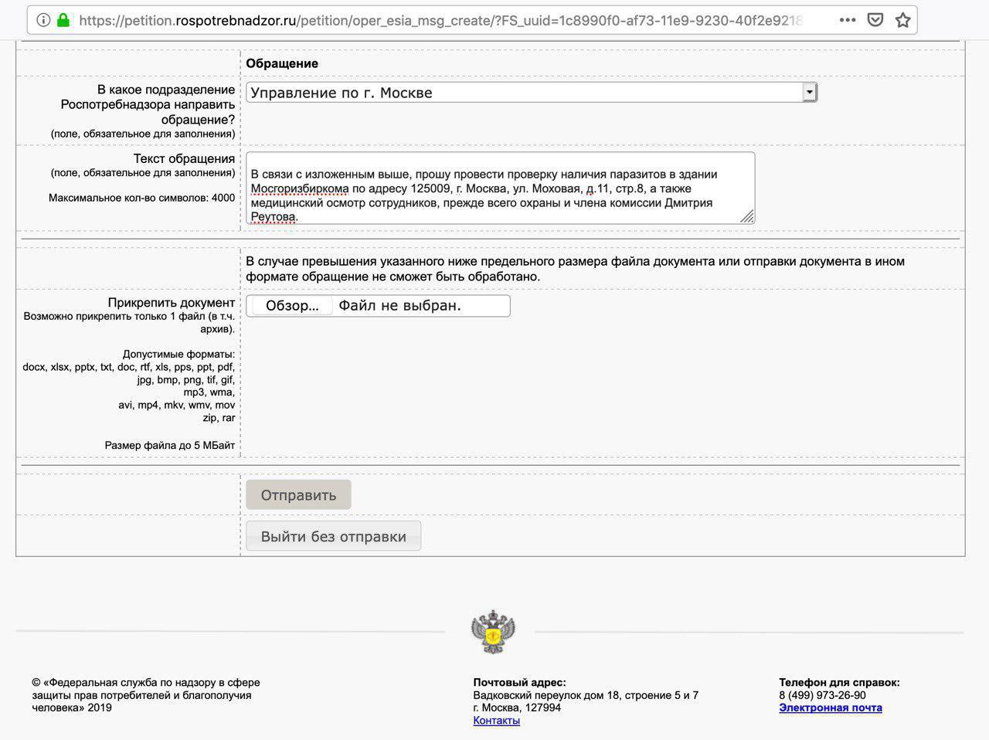Screen dimensions: 989x740
Task: Open the page actions three-dots menu
Action: click(848, 20)
